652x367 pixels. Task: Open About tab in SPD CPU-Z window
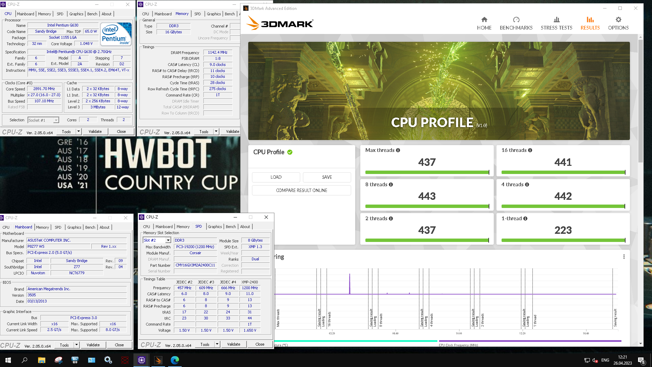(x=245, y=227)
